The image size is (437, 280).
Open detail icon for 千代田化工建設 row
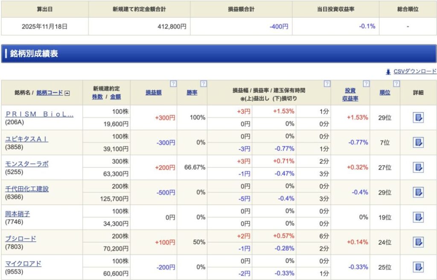point(418,192)
